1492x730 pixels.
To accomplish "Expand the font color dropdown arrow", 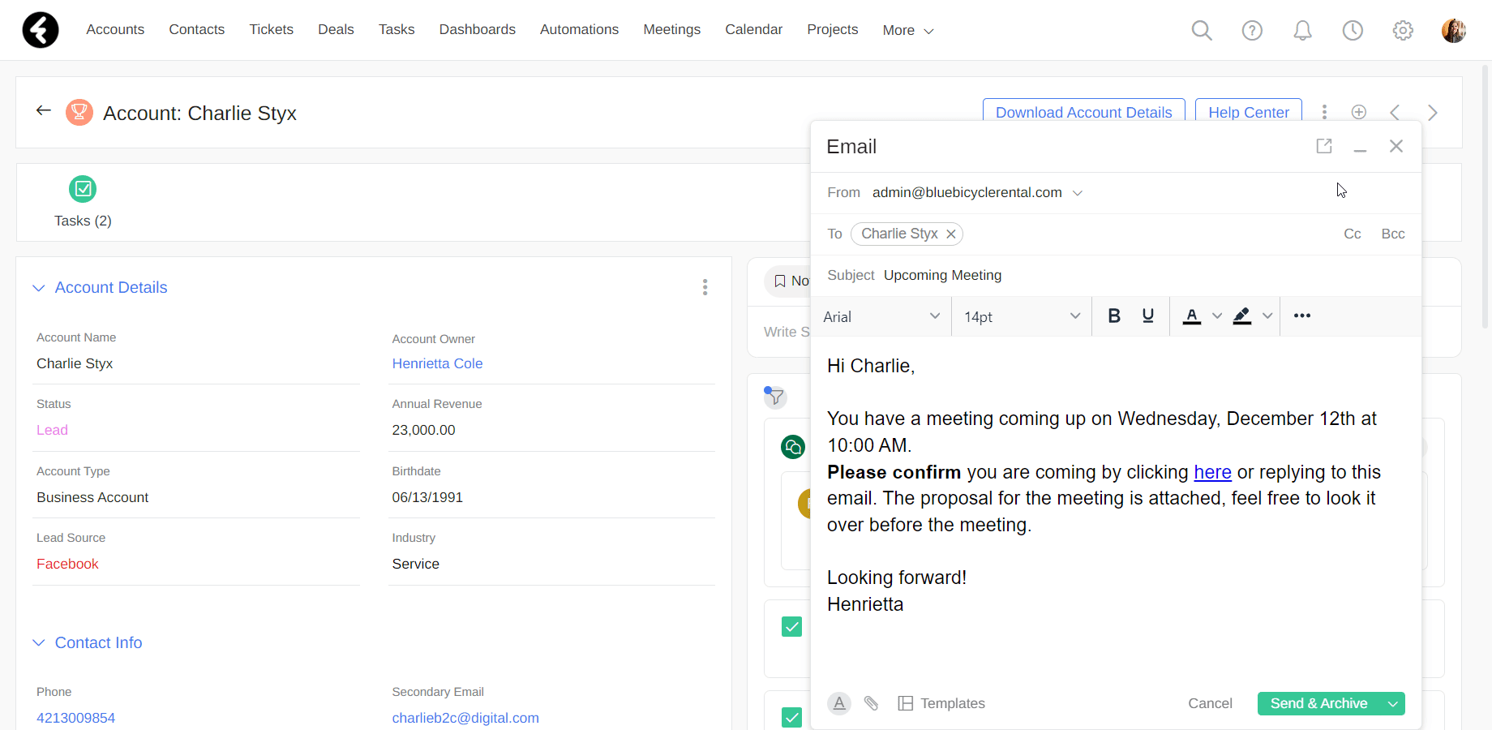I will coord(1217,316).
